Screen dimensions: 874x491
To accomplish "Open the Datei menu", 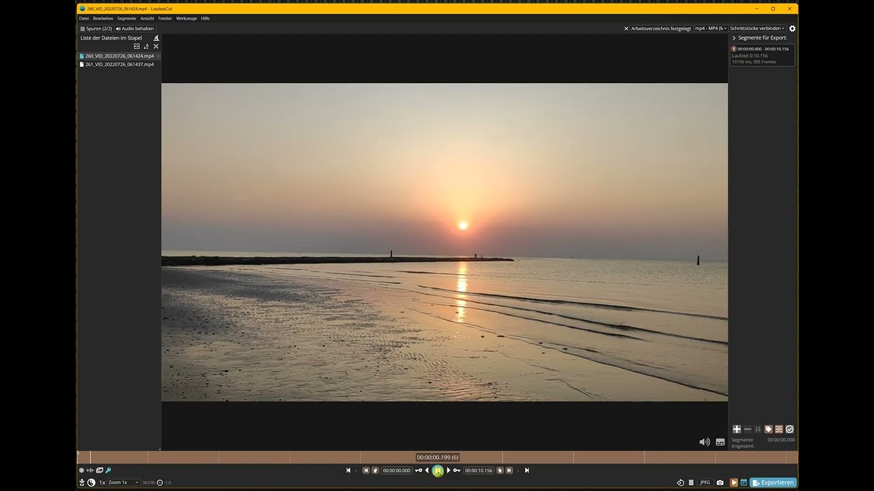I will point(84,18).
